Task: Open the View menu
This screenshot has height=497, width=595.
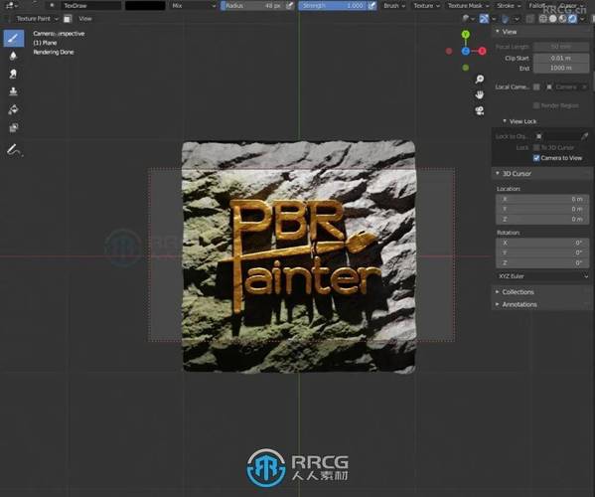Action: (85, 19)
